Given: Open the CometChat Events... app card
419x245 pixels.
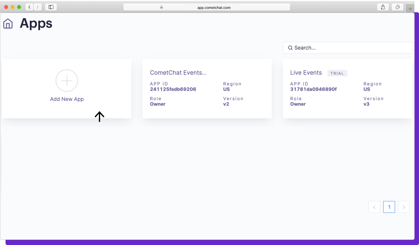Looking at the screenshot, I should pyautogui.click(x=207, y=89).
